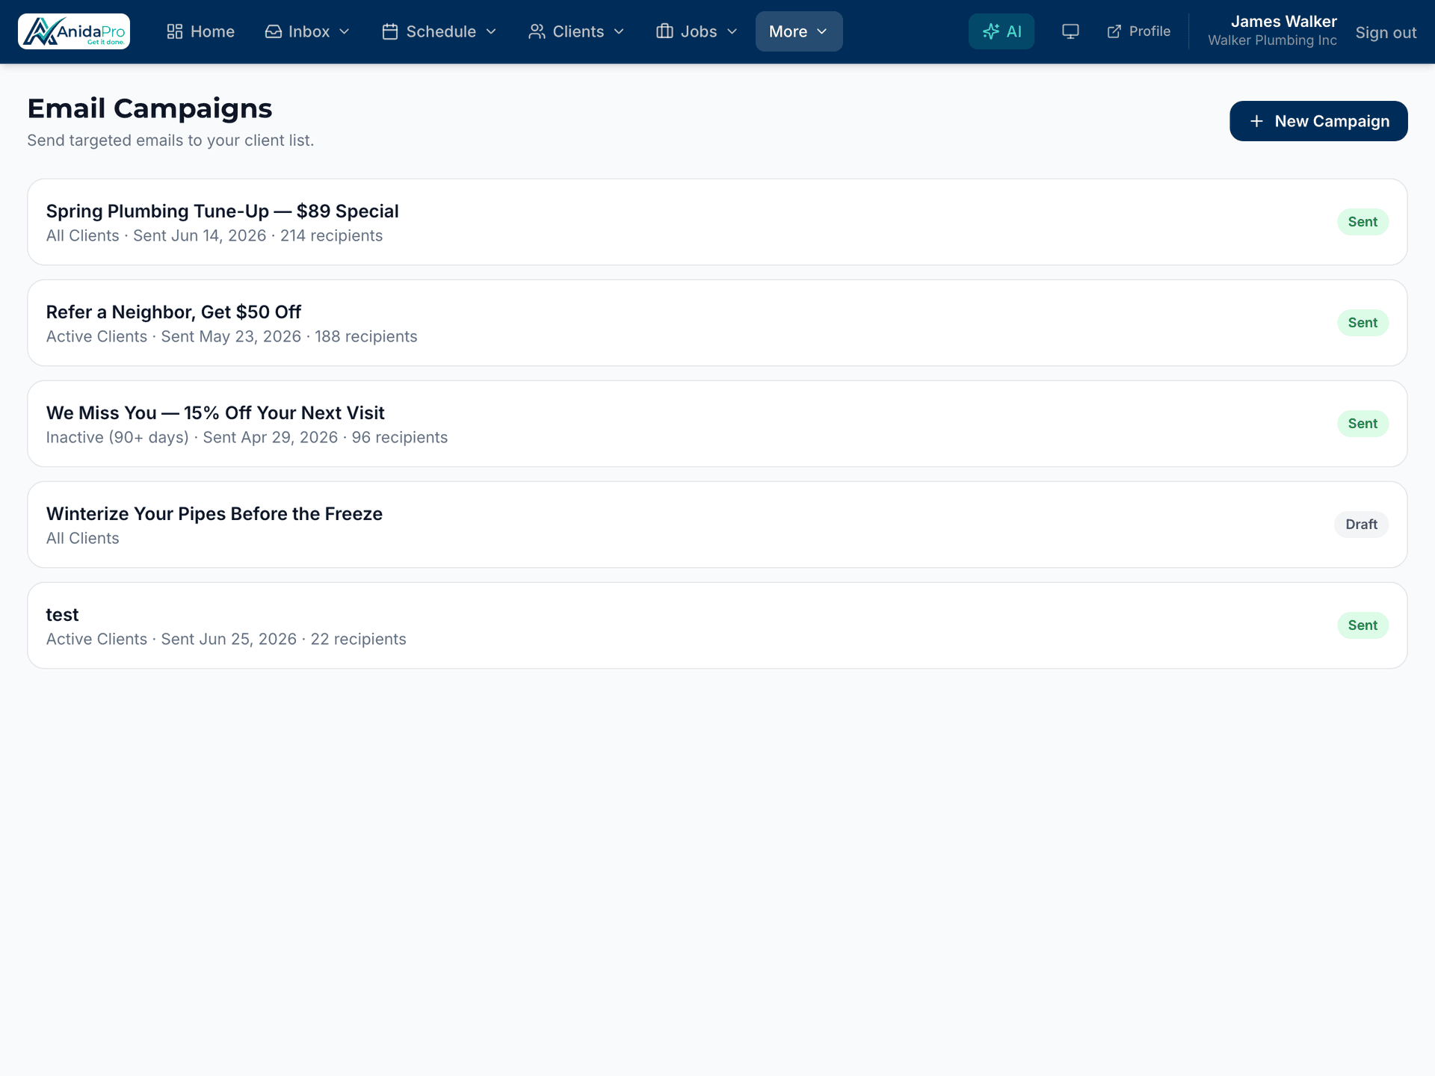1435x1076 pixels.
Task: Click the James Walker account name
Action: [1283, 22]
